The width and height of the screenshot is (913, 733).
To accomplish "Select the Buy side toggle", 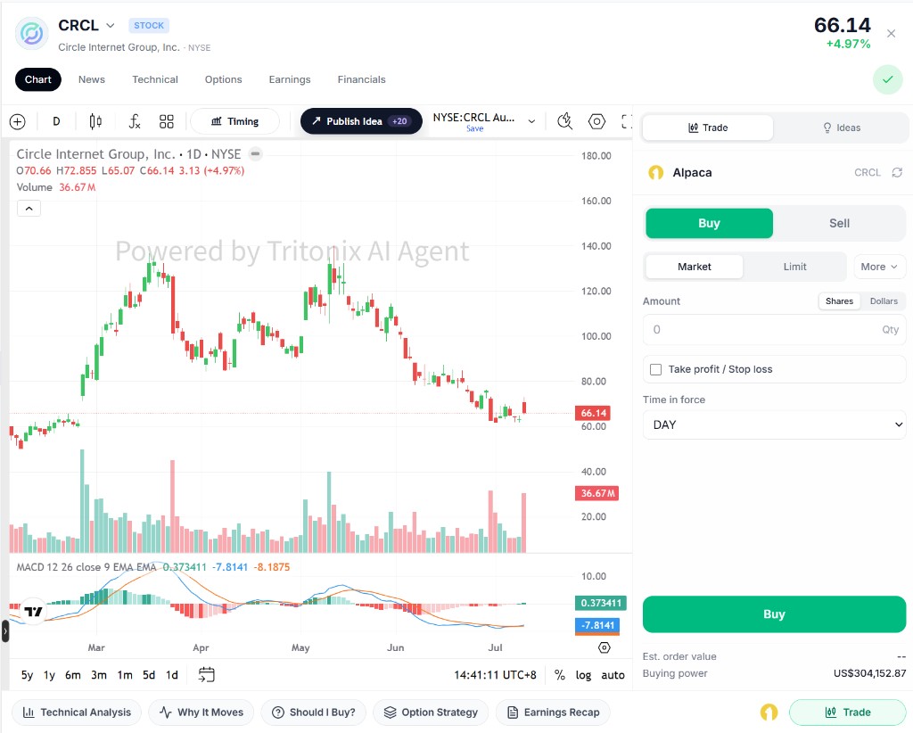I will (x=709, y=224).
